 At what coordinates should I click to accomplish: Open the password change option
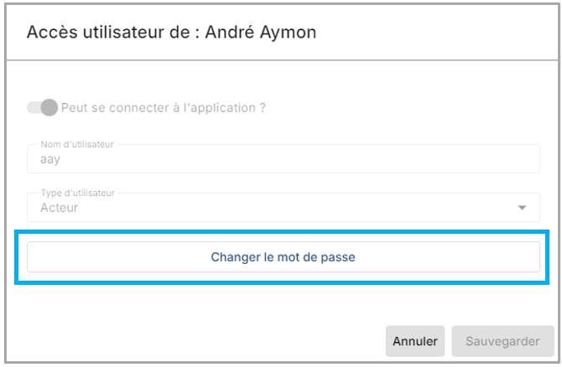point(283,257)
